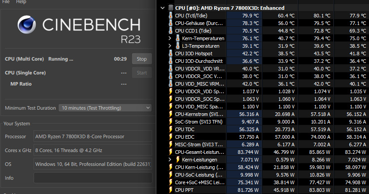Click the Processor name field

coord(93,136)
